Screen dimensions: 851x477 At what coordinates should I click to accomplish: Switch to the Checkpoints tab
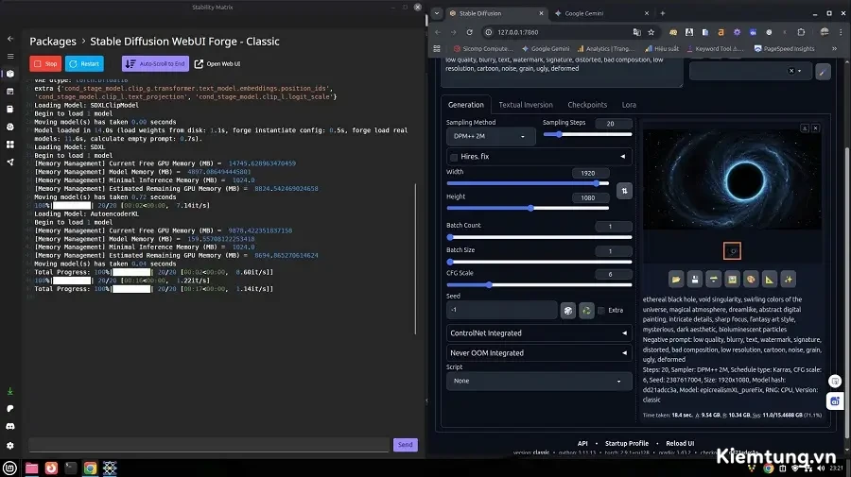click(587, 105)
